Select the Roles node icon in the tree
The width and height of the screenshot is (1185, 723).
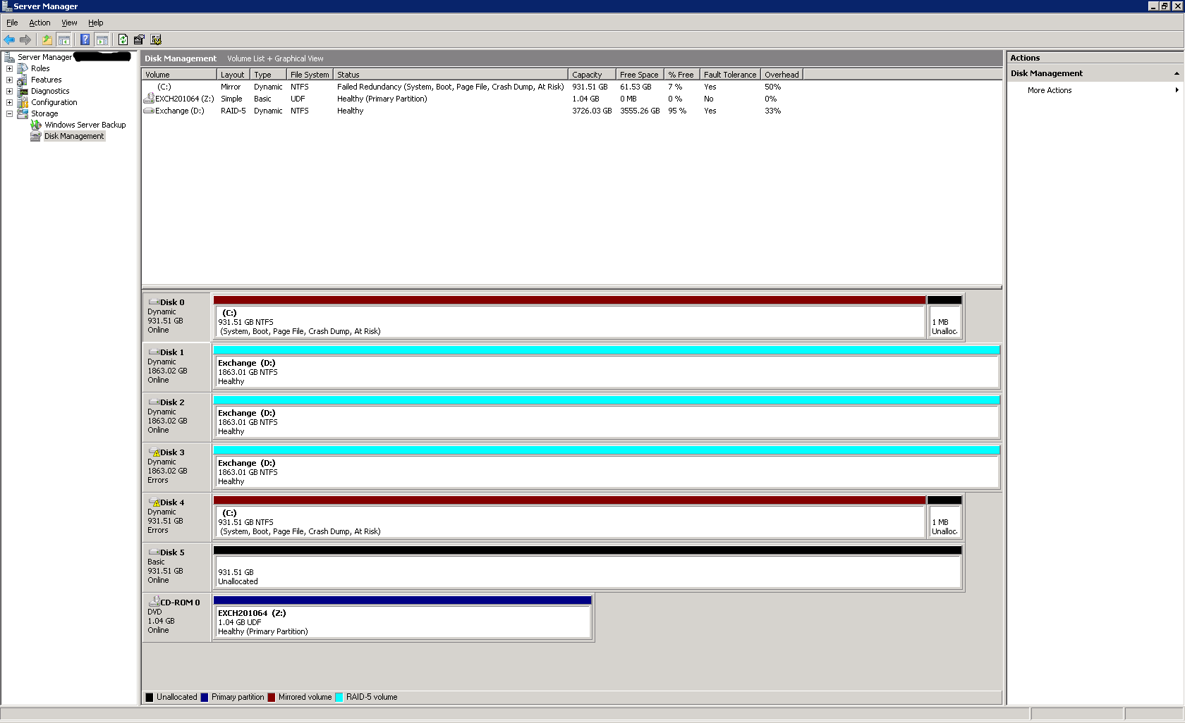coord(23,68)
